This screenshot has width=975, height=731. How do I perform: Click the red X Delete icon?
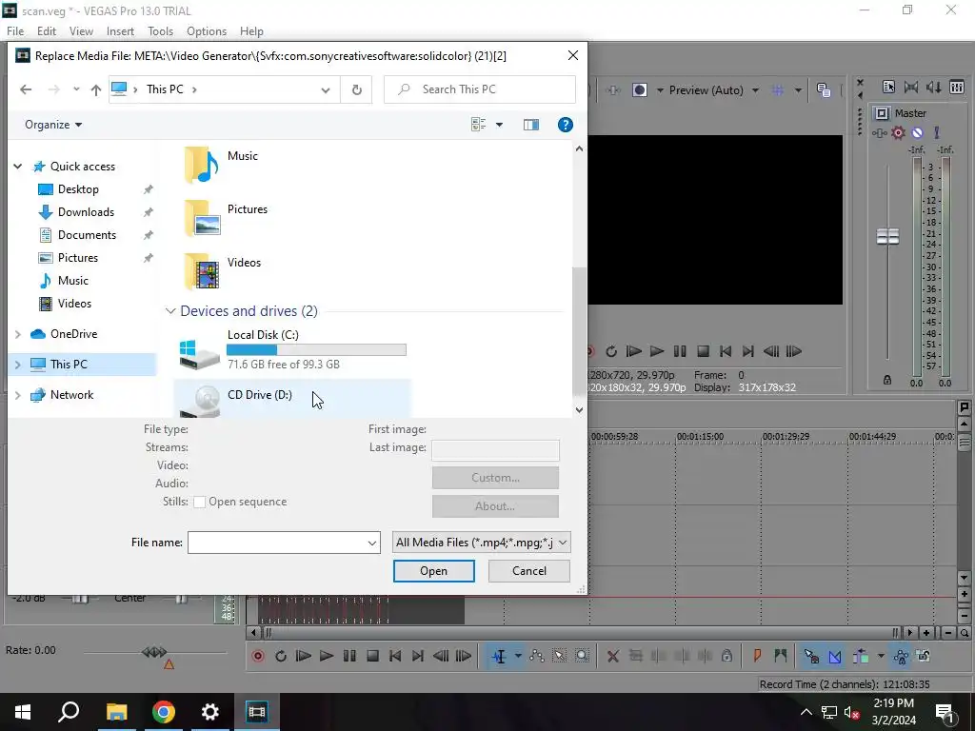[x=612, y=656]
